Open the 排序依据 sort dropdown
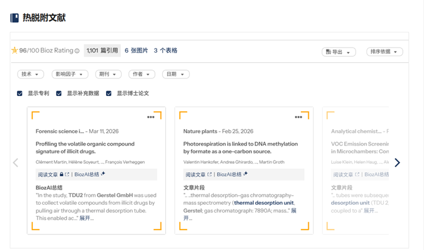Screen dimensions: 424x250 pos(385,52)
